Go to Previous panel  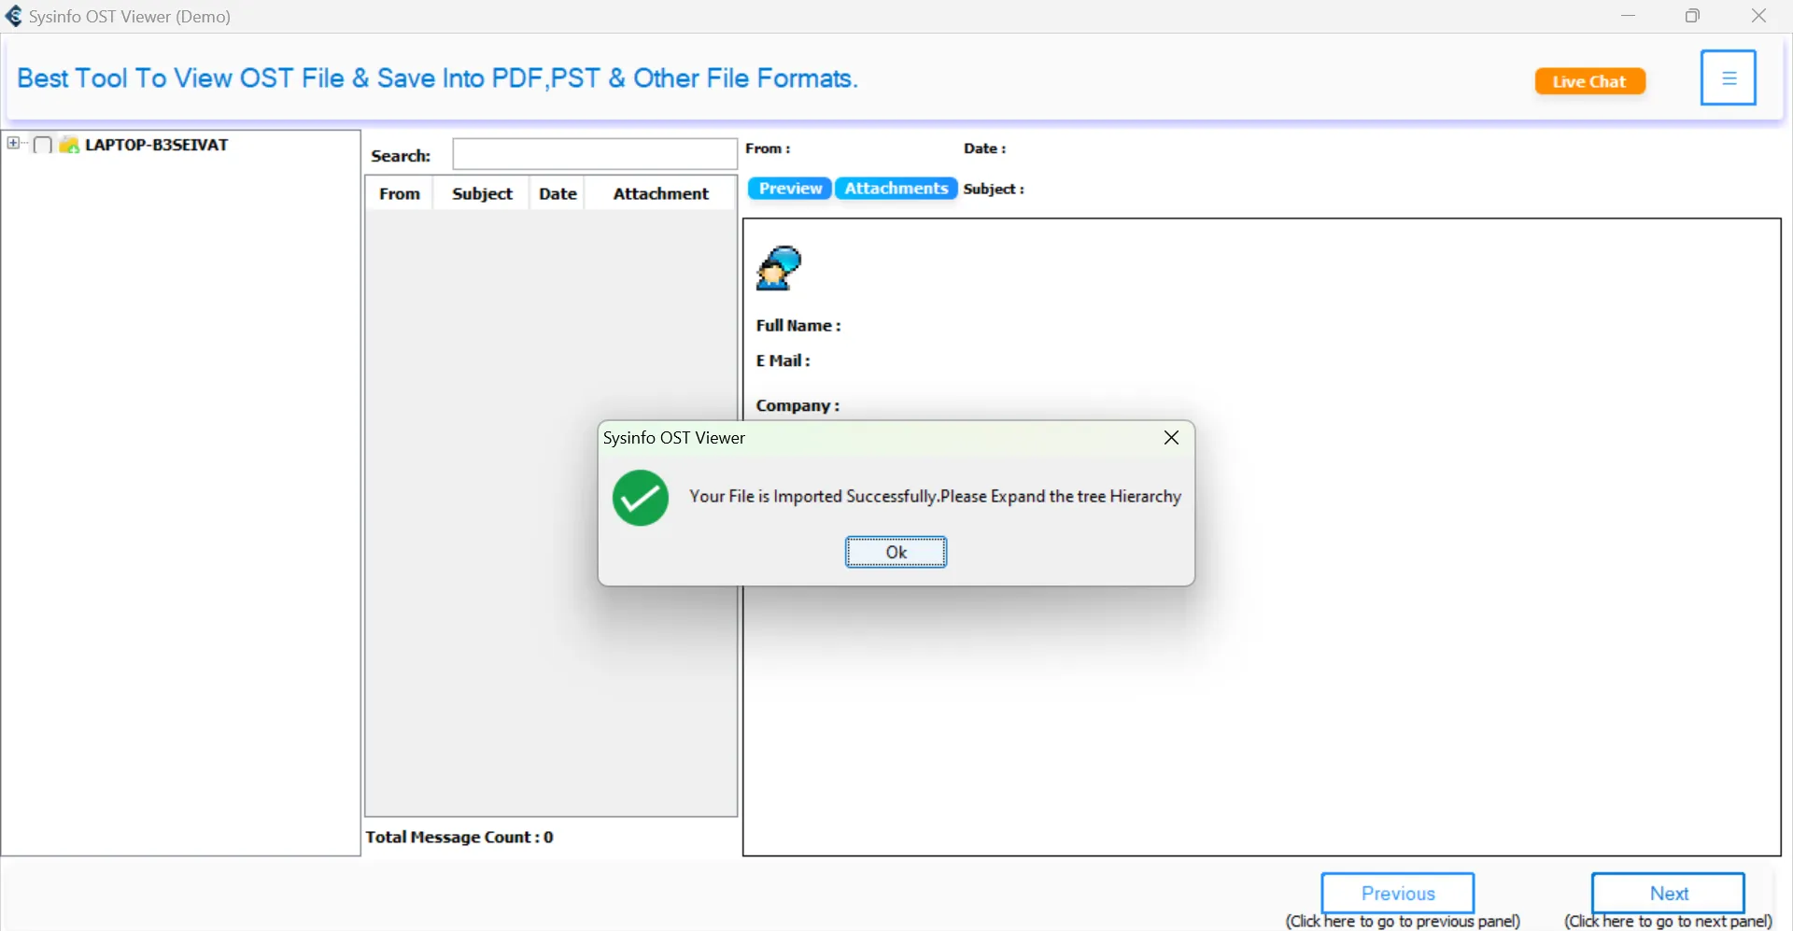click(x=1398, y=894)
